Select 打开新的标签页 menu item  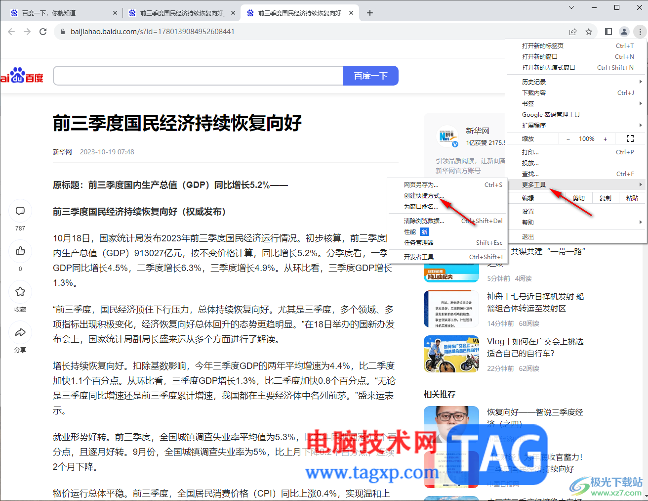(x=576, y=46)
